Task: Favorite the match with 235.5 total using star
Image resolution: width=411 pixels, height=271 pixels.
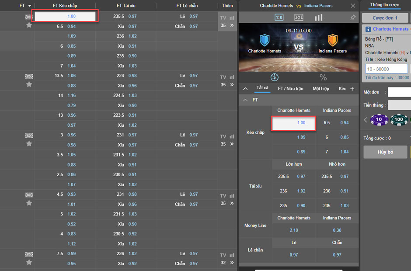Action: click(x=29, y=25)
